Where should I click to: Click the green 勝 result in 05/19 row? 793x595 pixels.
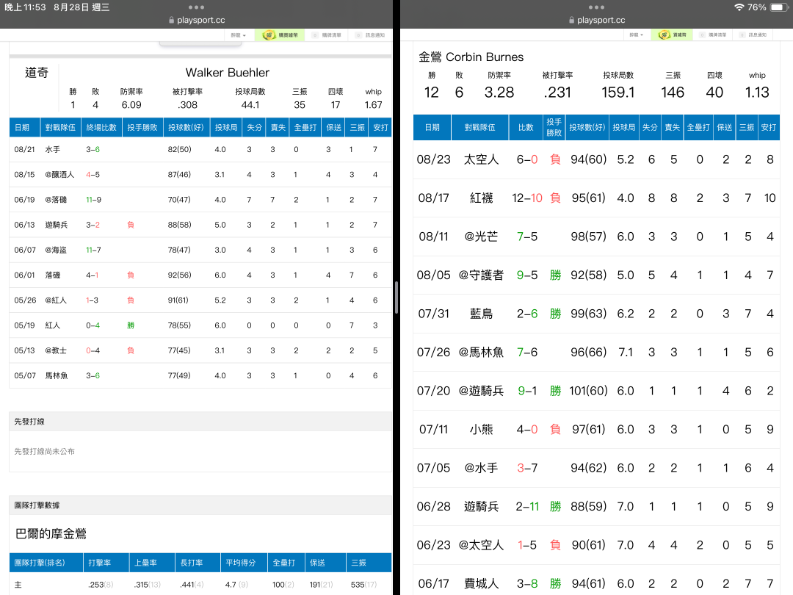[131, 325]
